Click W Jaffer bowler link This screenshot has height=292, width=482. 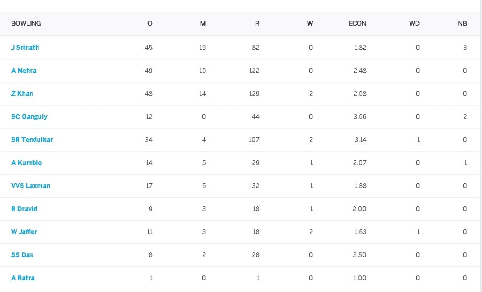pos(25,232)
